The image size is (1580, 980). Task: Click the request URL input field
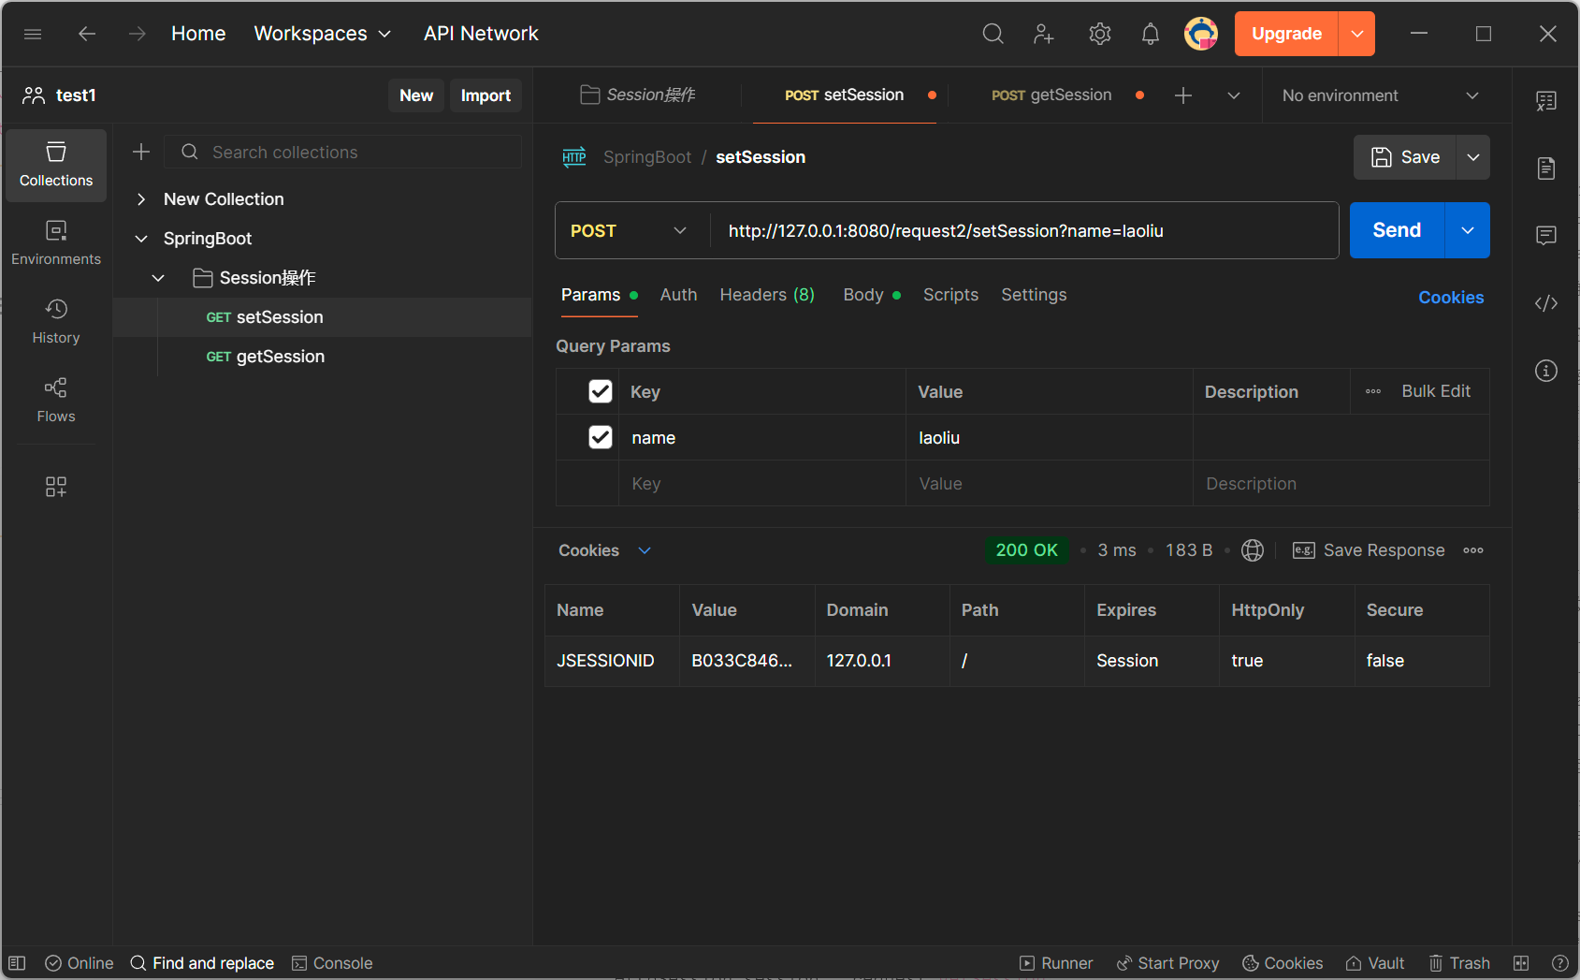(1024, 230)
